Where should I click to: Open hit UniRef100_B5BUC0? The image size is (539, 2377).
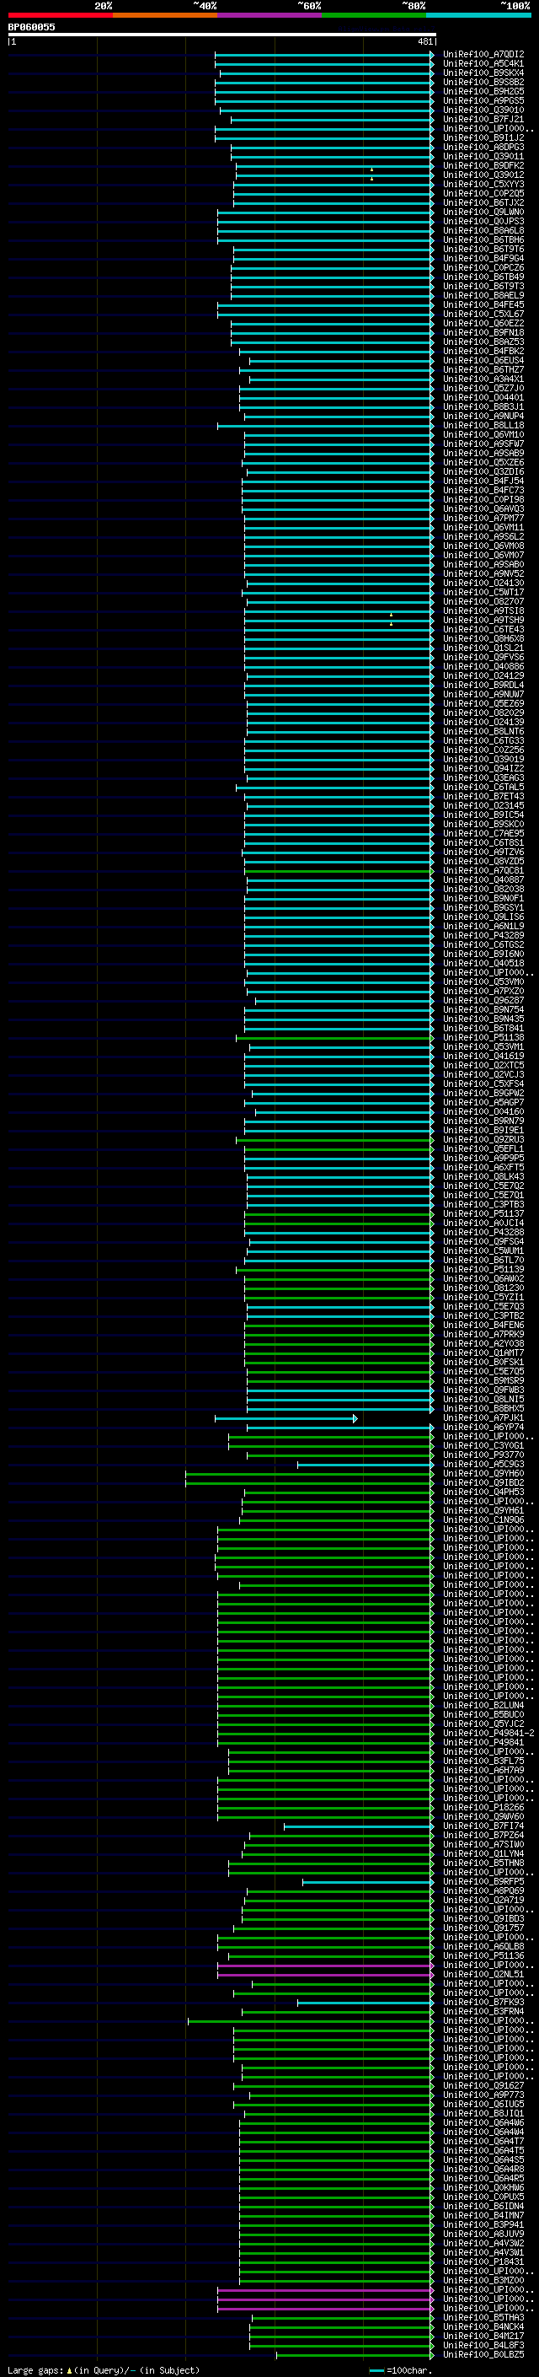pyautogui.click(x=483, y=1714)
